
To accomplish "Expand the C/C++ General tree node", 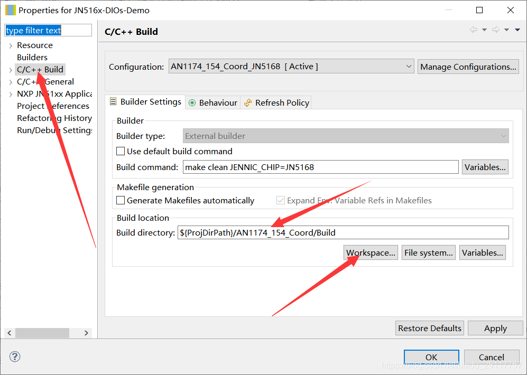I will click(x=11, y=82).
